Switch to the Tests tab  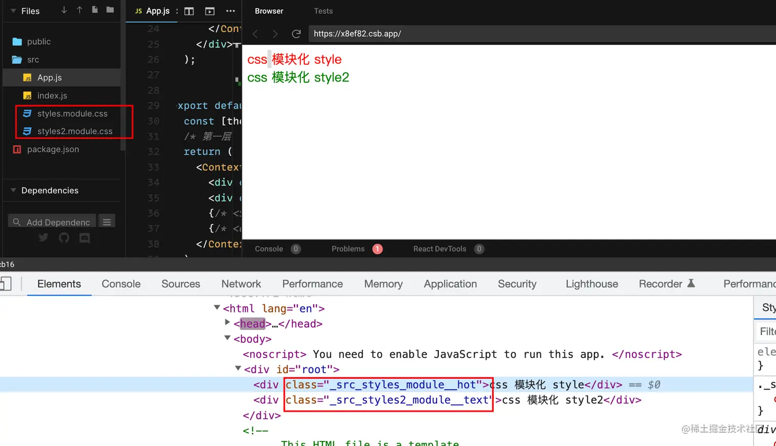(323, 11)
